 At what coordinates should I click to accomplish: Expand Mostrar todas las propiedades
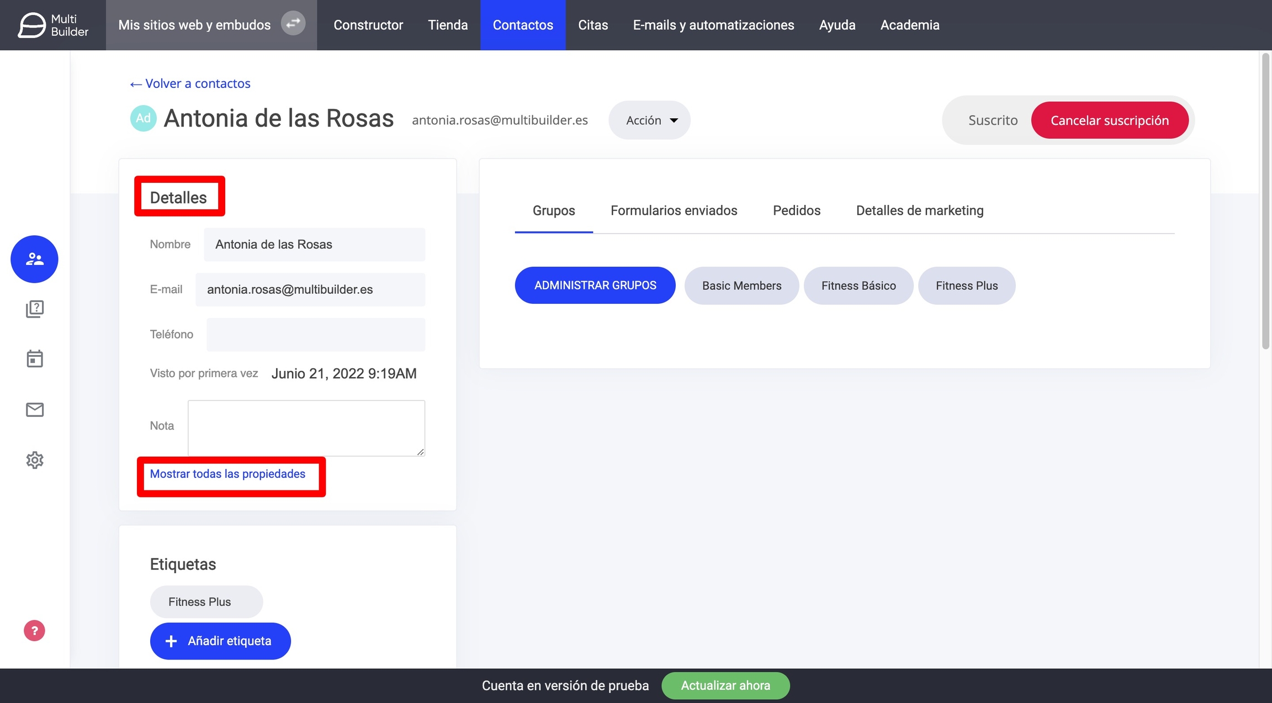tap(227, 474)
